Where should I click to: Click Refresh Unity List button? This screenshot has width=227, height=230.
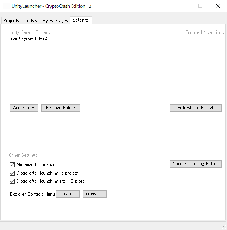[195, 108]
